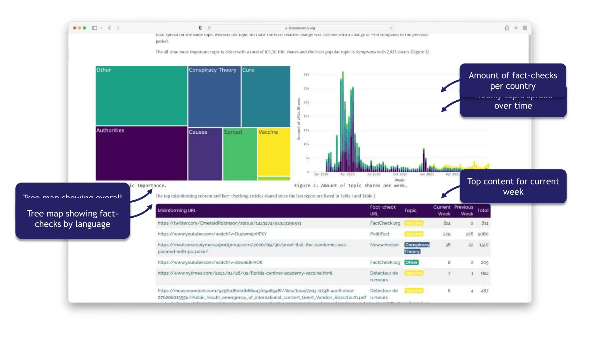The height and width of the screenshot is (337, 600).
Task: Add a new tab with plus icon
Action: pyautogui.click(x=516, y=28)
